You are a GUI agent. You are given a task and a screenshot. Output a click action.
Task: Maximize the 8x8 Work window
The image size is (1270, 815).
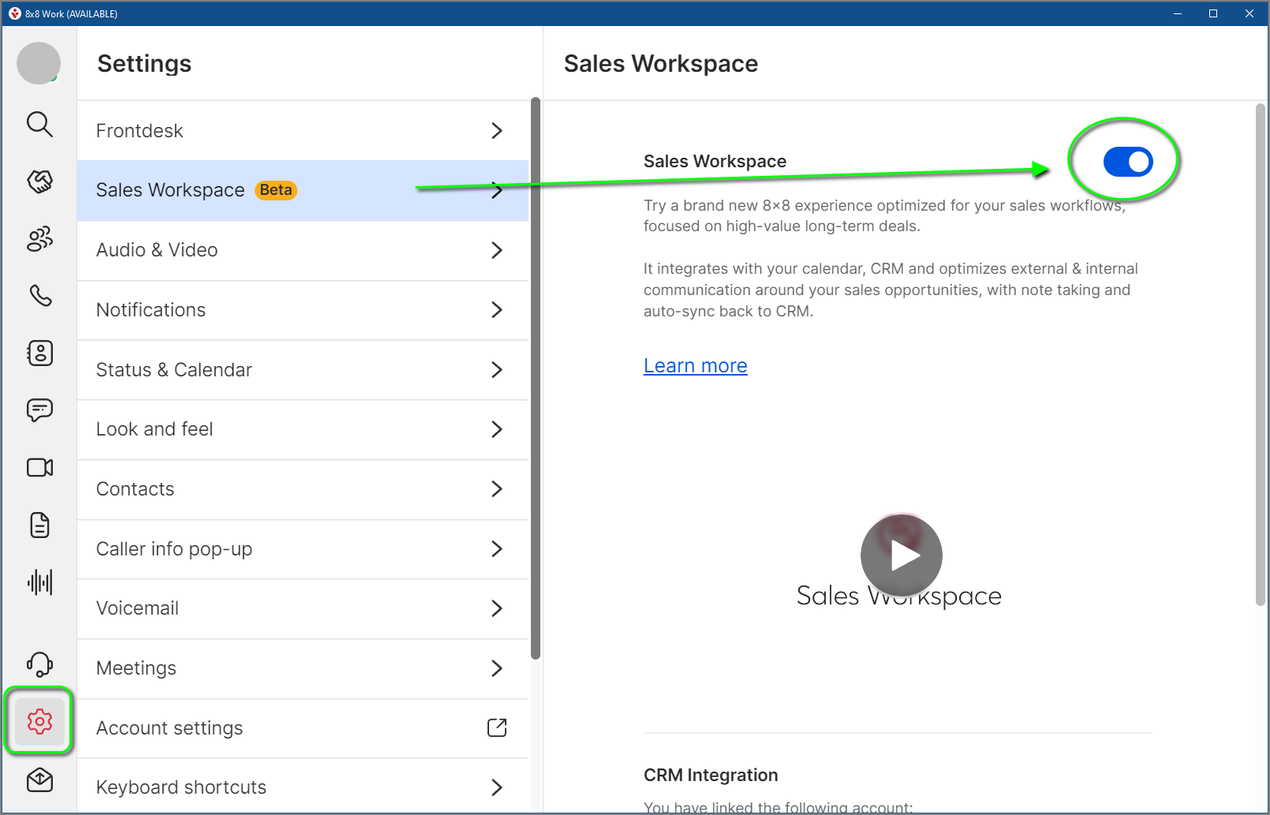[x=1213, y=13]
